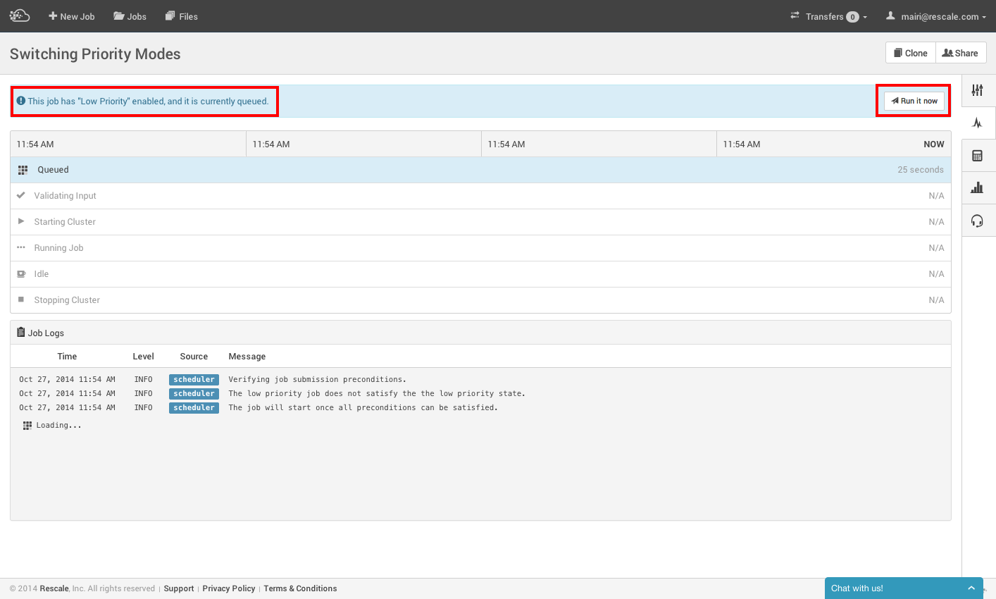The image size is (996, 599).
Task: Click the user profile icon
Action: pos(890,16)
